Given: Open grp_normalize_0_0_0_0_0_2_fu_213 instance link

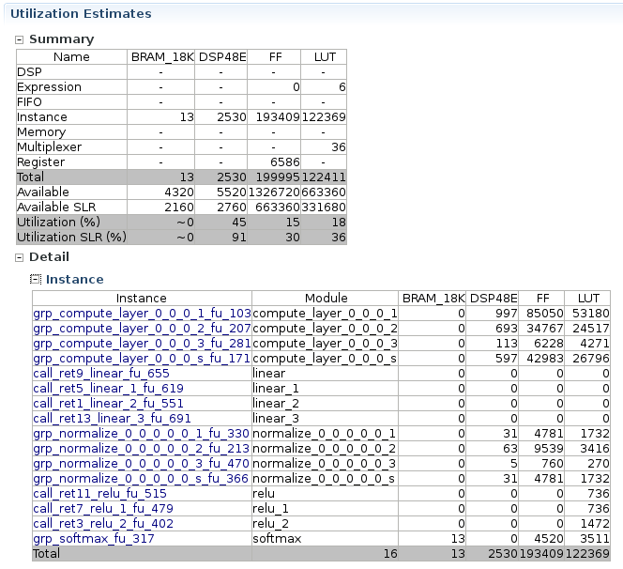Looking at the screenshot, I should (141, 449).
